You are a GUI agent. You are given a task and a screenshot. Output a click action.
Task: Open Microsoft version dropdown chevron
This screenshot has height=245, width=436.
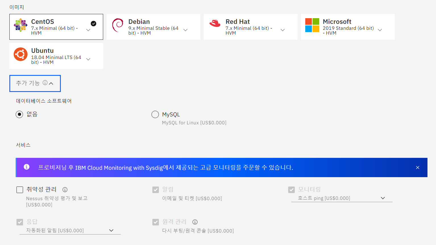click(380, 30)
